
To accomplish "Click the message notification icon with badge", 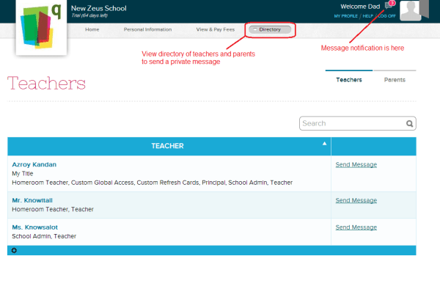I will (x=390, y=5).
